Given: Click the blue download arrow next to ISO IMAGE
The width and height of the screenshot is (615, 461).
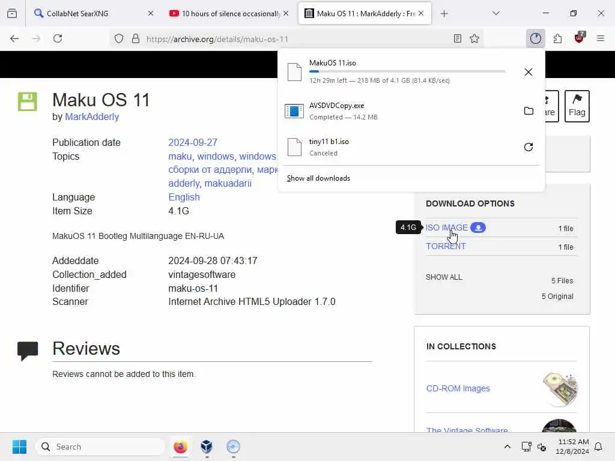Looking at the screenshot, I should (x=477, y=227).
